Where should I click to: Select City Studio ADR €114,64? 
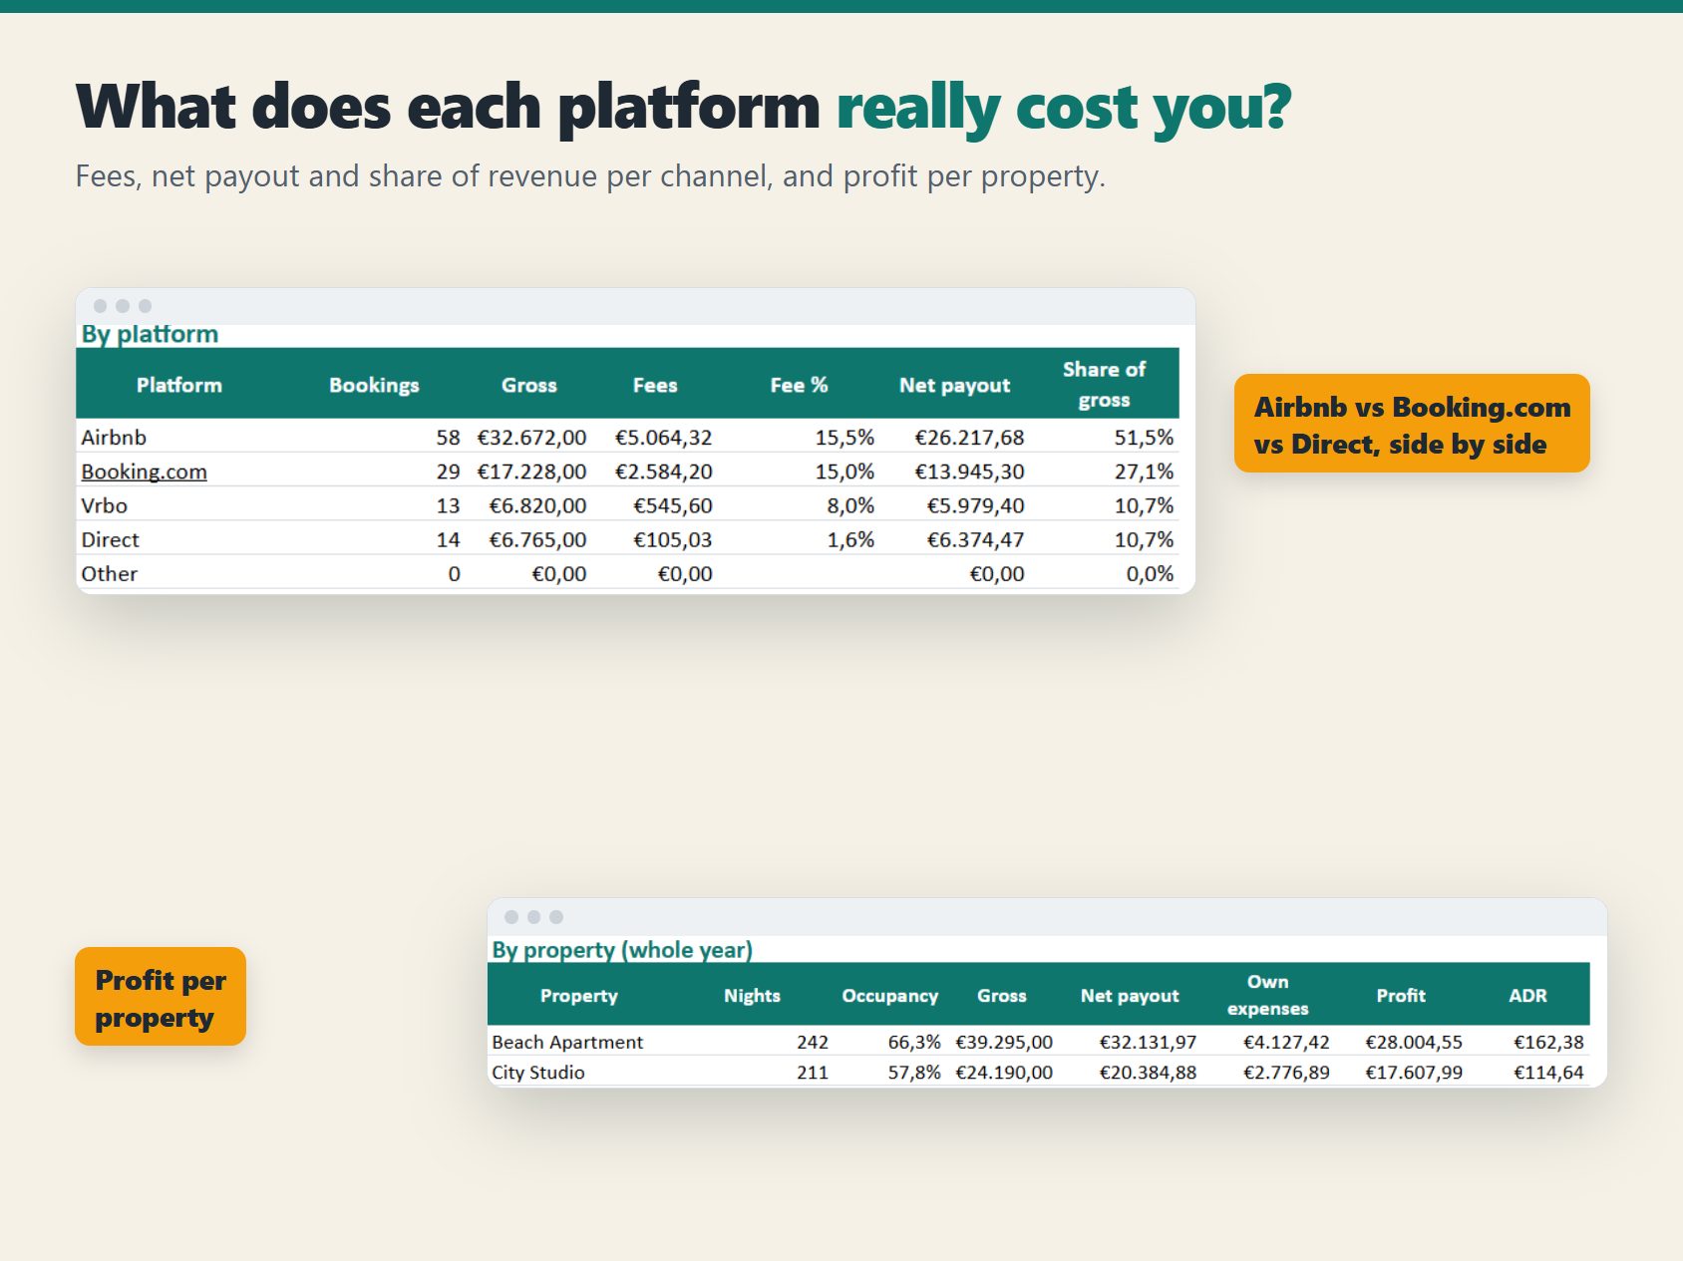1548,1073
